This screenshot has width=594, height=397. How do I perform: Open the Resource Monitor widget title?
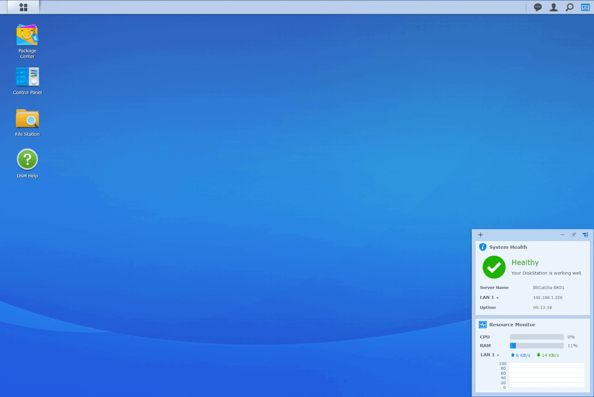point(512,325)
